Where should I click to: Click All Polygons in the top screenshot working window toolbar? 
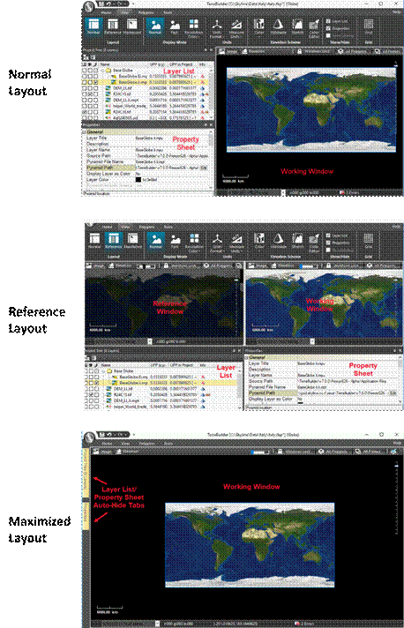coord(352,51)
